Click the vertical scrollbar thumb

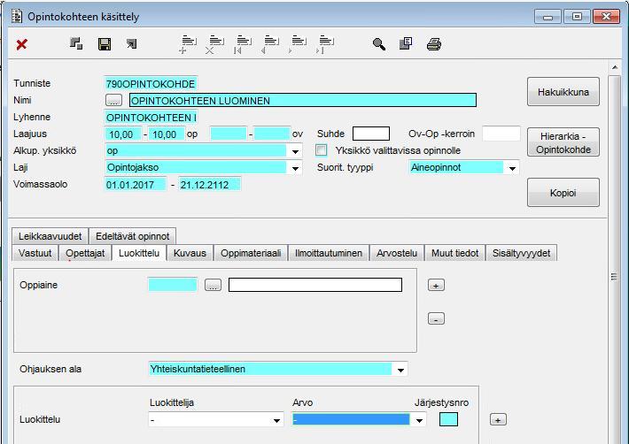[614, 276]
